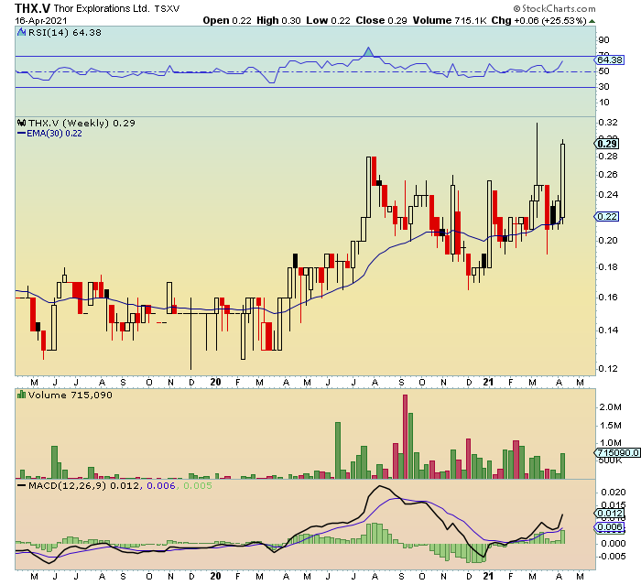Click the 0.006 signal axis tag
641x585 pixels.
pyautogui.click(x=609, y=527)
